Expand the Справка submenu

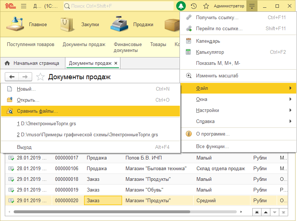(238, 121)
